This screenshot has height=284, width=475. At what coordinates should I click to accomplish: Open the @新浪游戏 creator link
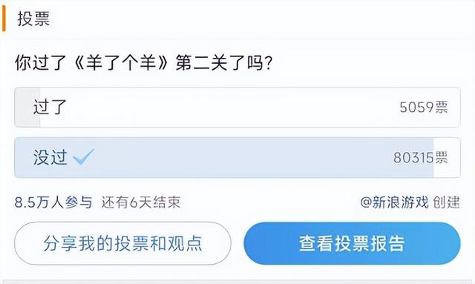pos(394,202)
